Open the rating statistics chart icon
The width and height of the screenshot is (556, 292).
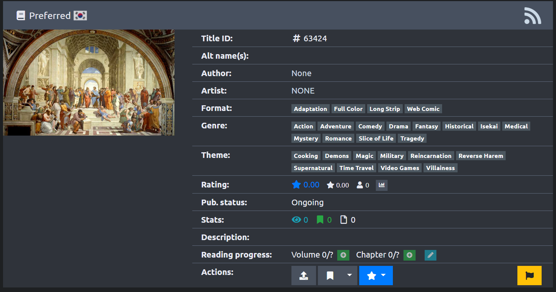pyautogui.click(x=382, y=185)
